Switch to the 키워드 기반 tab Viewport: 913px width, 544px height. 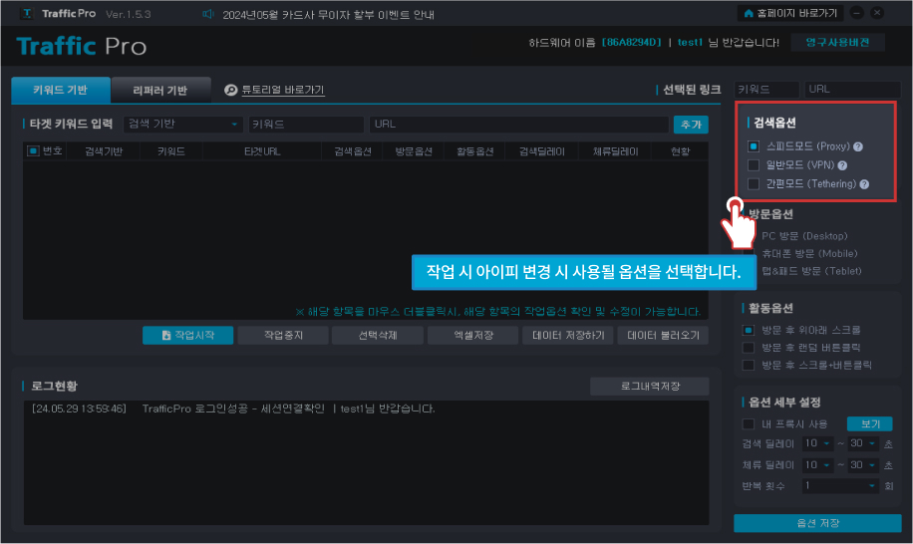coord(61,90)
